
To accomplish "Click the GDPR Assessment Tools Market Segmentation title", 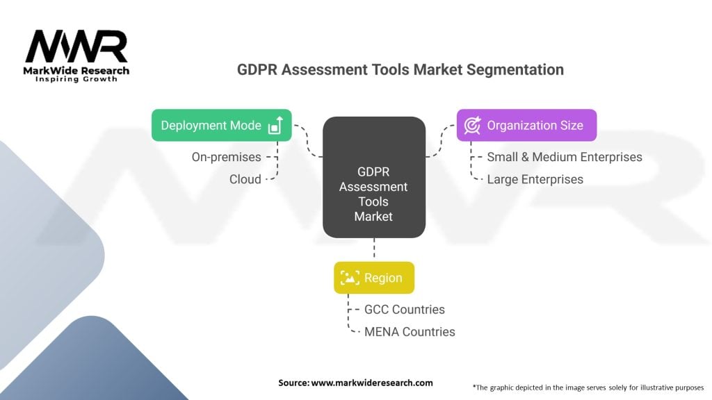I will click(400, 69).
